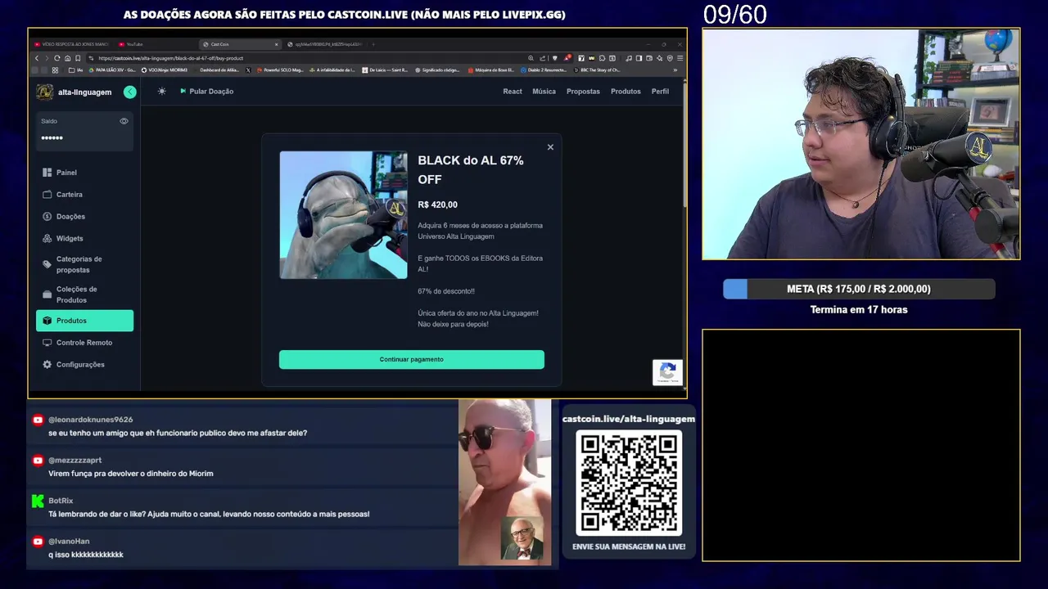
Task: Expand the bookmarks overflow chevron
Action: click(x=675, y=70)
